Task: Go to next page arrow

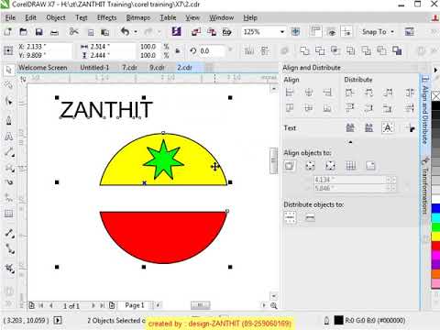Action: [93, 305]
